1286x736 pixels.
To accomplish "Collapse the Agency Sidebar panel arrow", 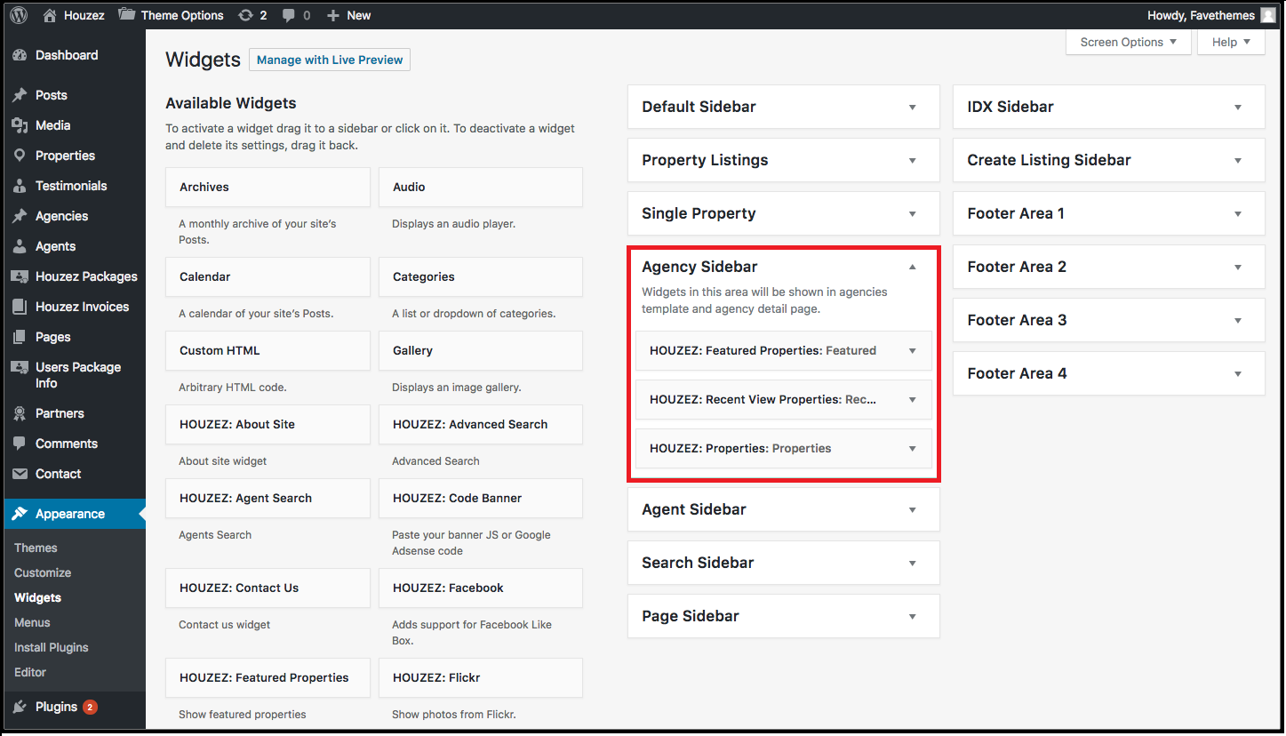I will point(912,267).
